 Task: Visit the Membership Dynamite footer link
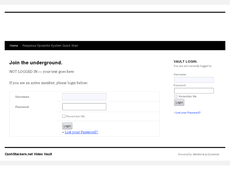(x=206, y=155)
